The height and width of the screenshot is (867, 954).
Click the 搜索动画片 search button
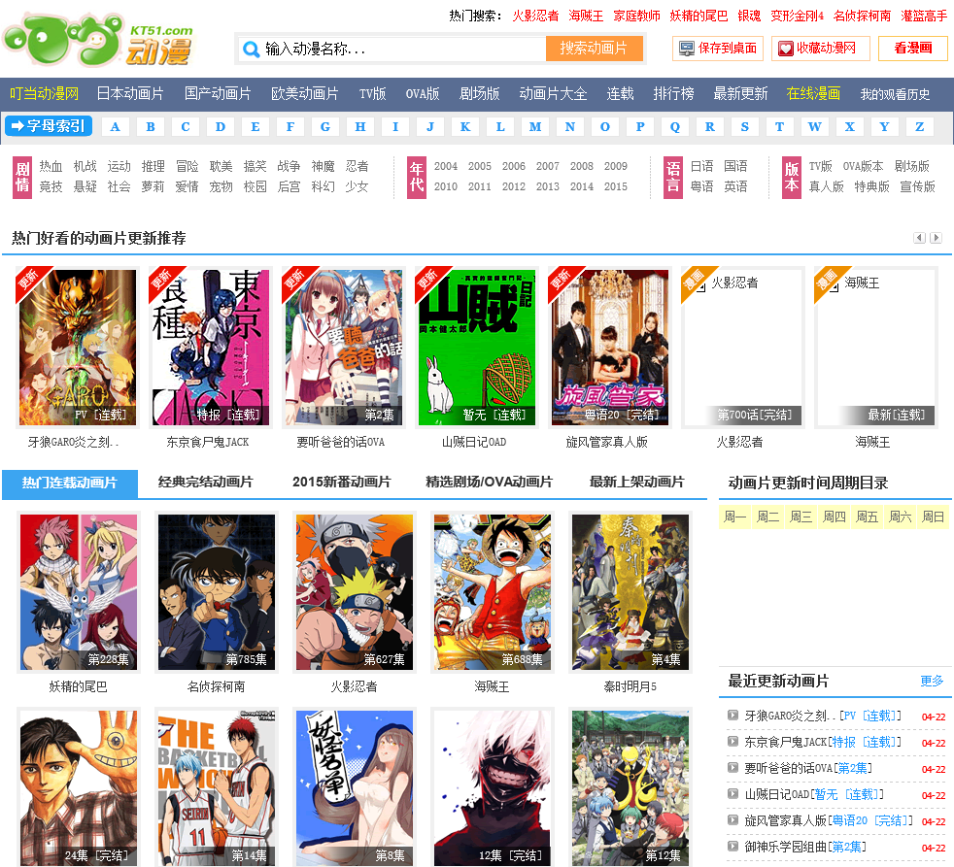[594, 49]
